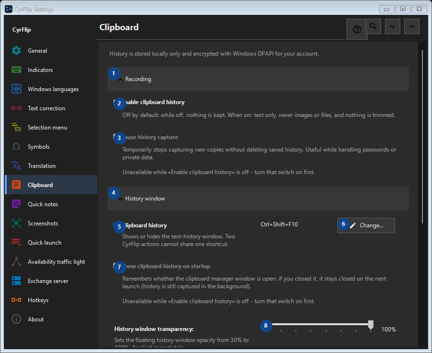Click the orange Clipboard icon in sidebar
Viewport: 432px width, 353px height.
(x=16, y=185)
